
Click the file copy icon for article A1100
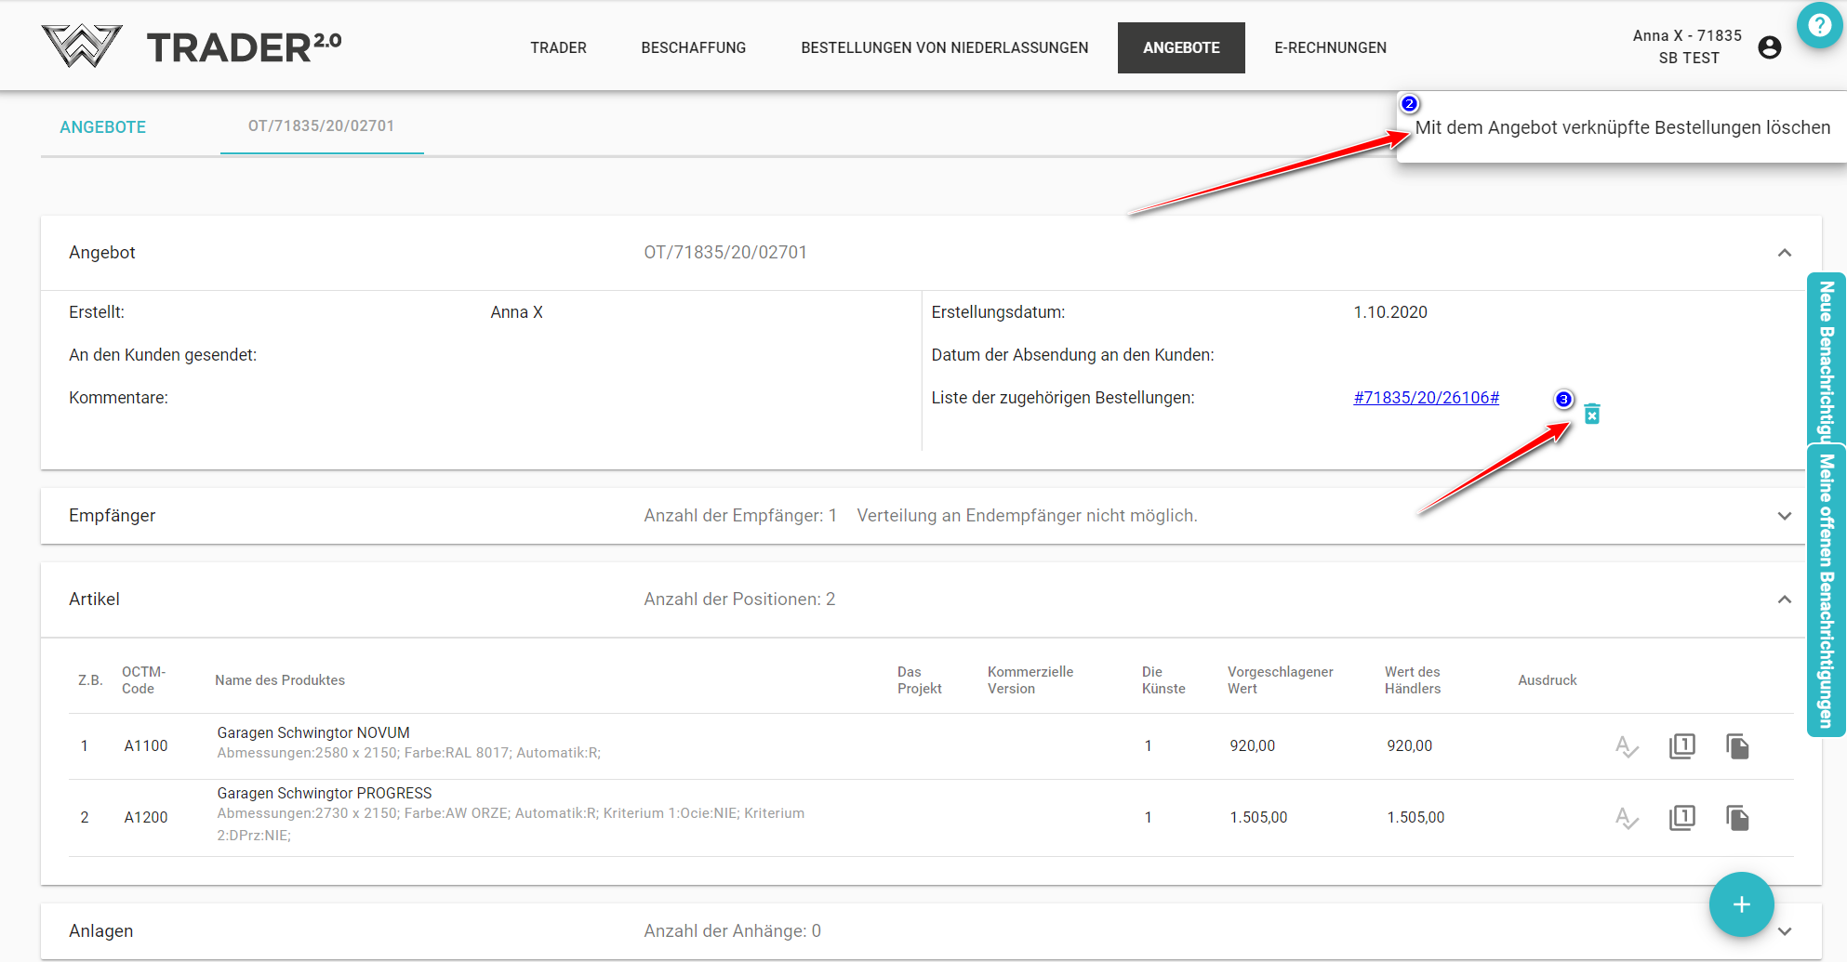tap(1737, 746)
